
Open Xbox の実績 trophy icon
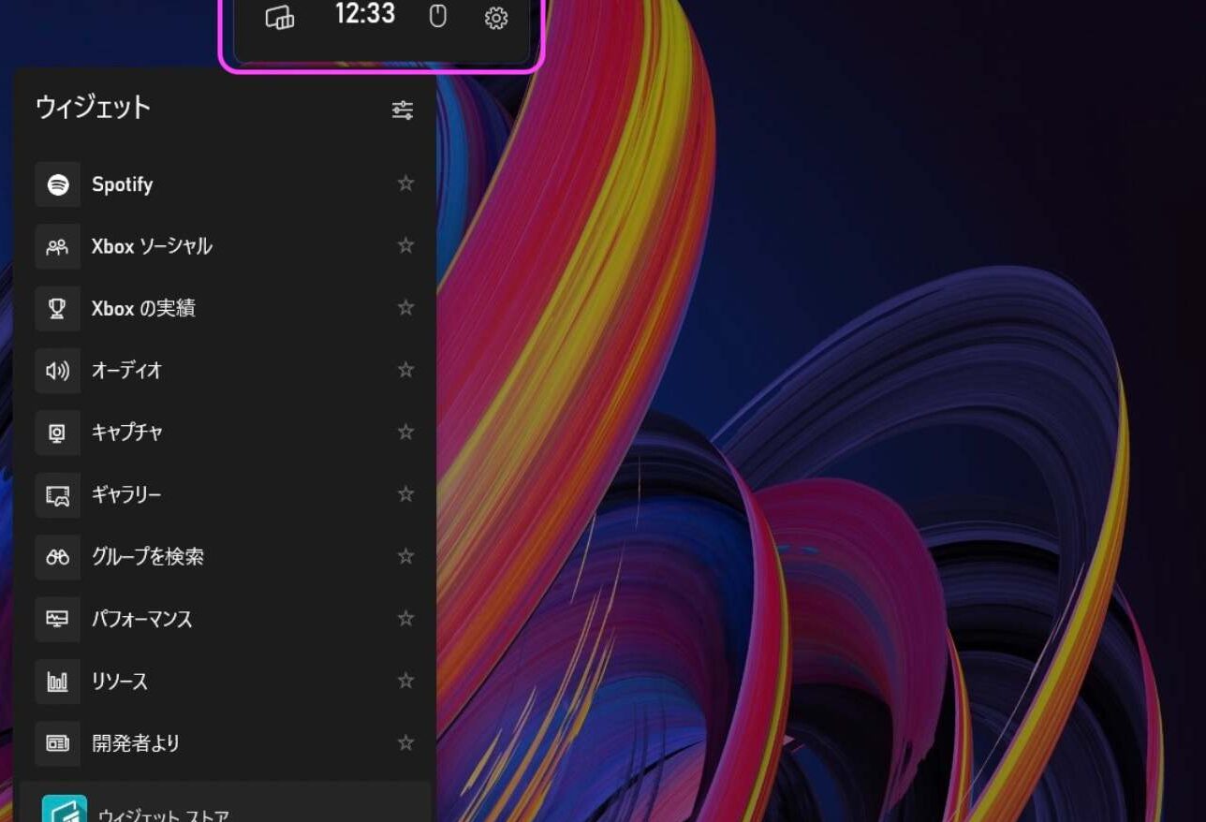[x=58, y=308]
